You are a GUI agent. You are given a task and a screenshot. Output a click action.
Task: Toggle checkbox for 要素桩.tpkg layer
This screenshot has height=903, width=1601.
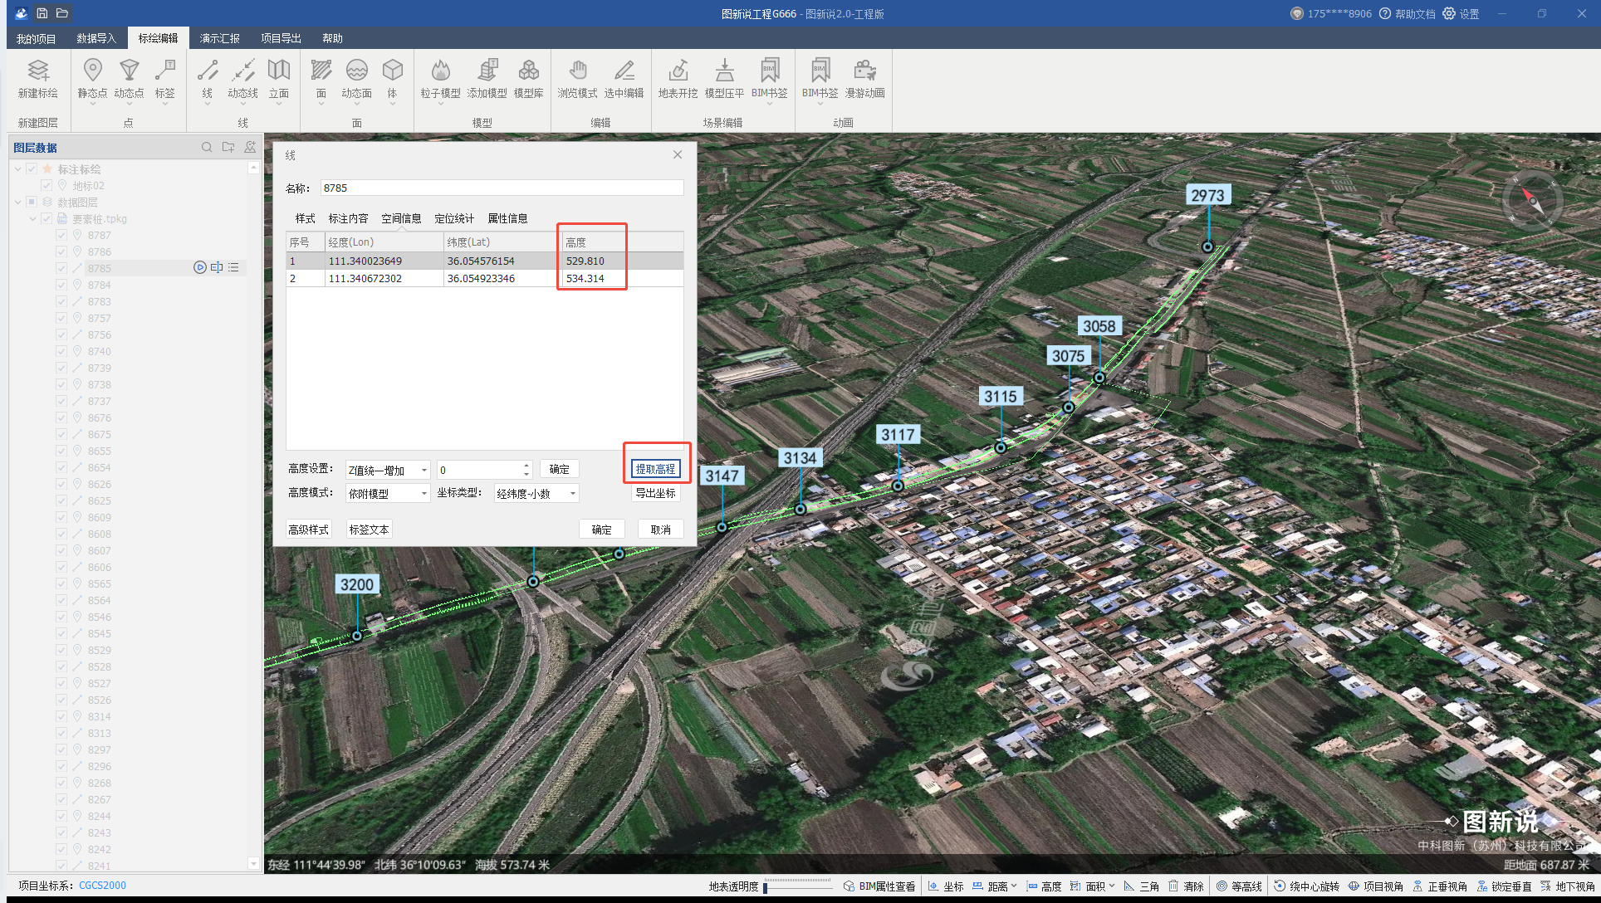(47, 218)
